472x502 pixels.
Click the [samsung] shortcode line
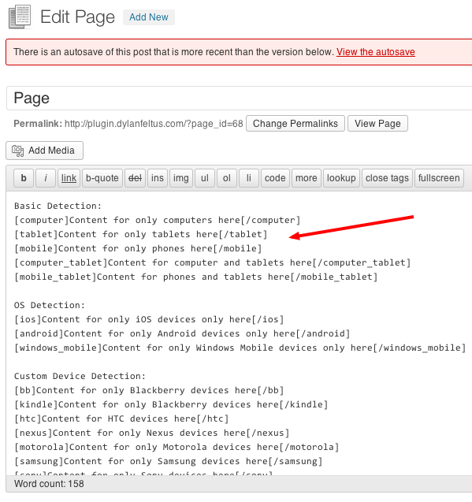[168, 461]
